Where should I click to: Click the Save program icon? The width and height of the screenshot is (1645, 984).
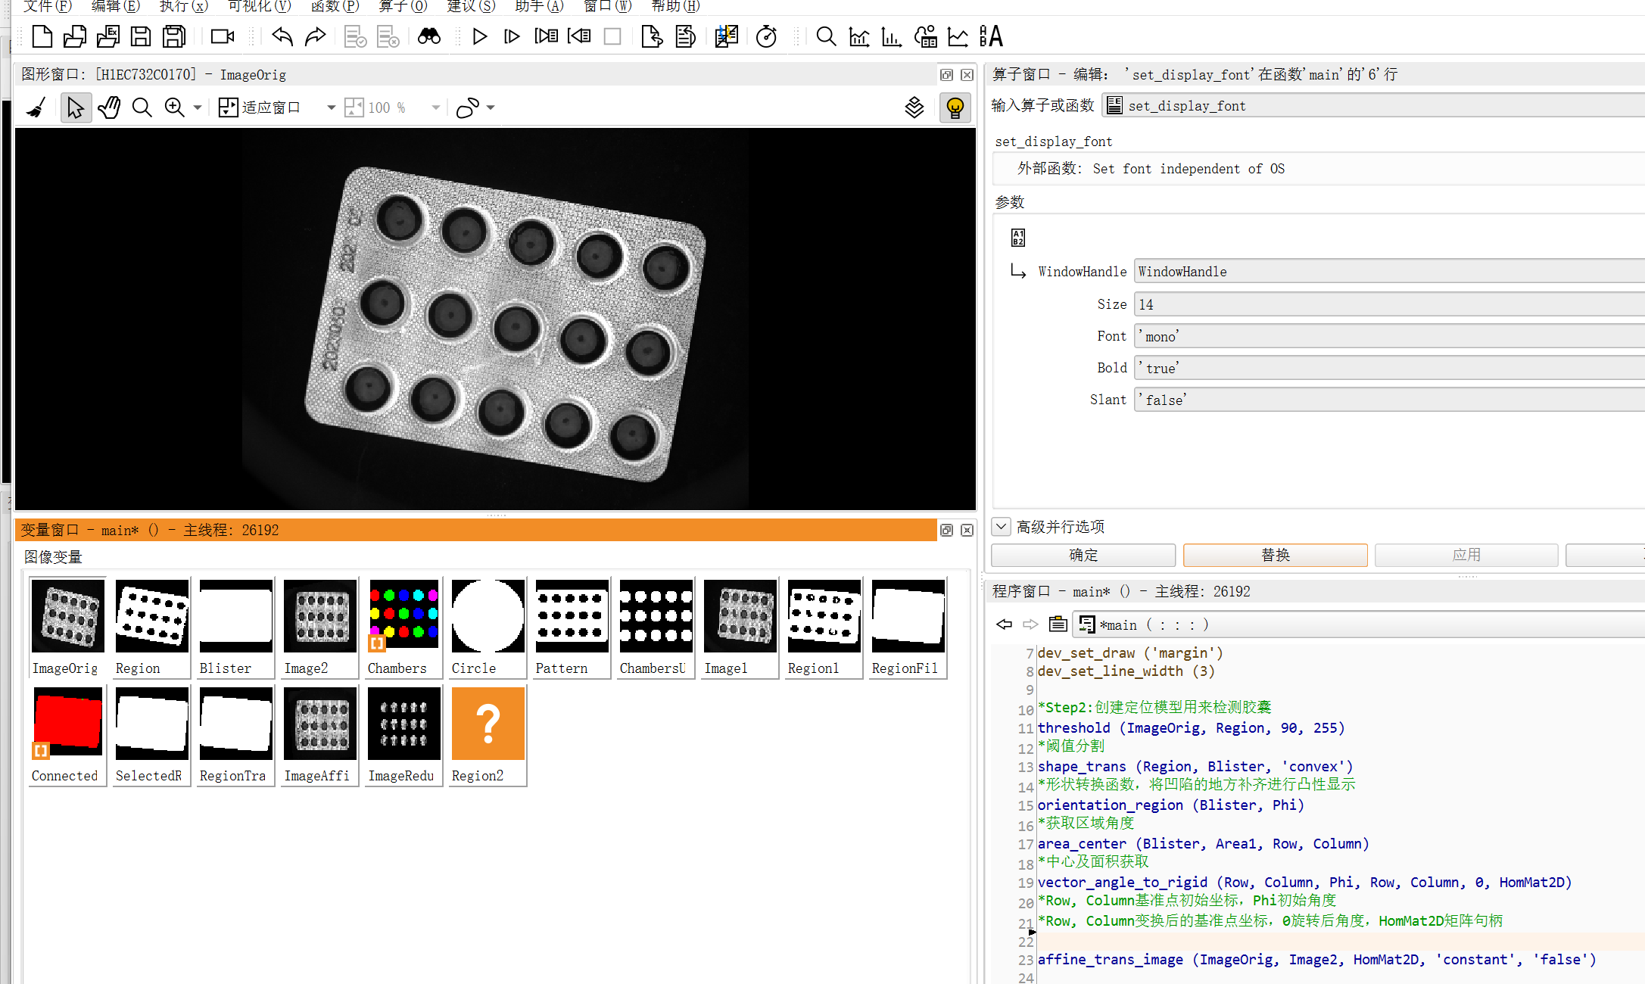141,36
